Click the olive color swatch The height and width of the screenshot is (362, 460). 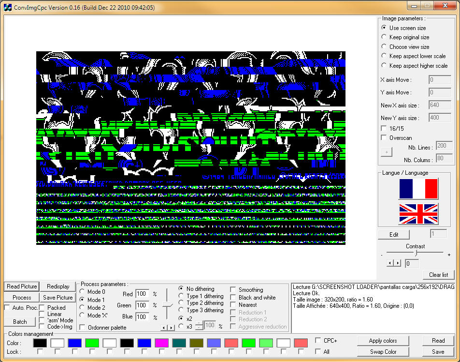197,343
